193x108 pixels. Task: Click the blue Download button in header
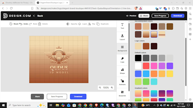point(178,16)
